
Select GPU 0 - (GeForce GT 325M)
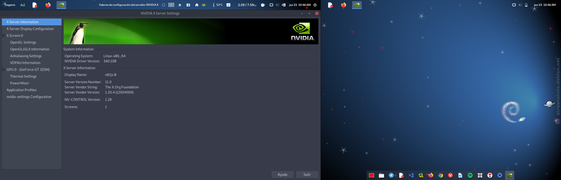[x=28, y=69]
